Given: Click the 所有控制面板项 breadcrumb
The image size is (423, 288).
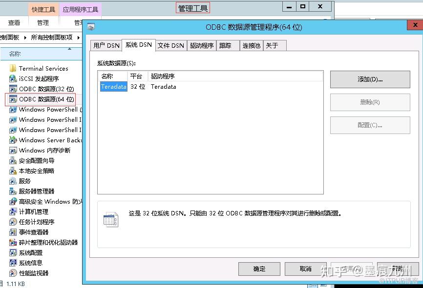Looking at the screenshot, I should coord(52,38).
